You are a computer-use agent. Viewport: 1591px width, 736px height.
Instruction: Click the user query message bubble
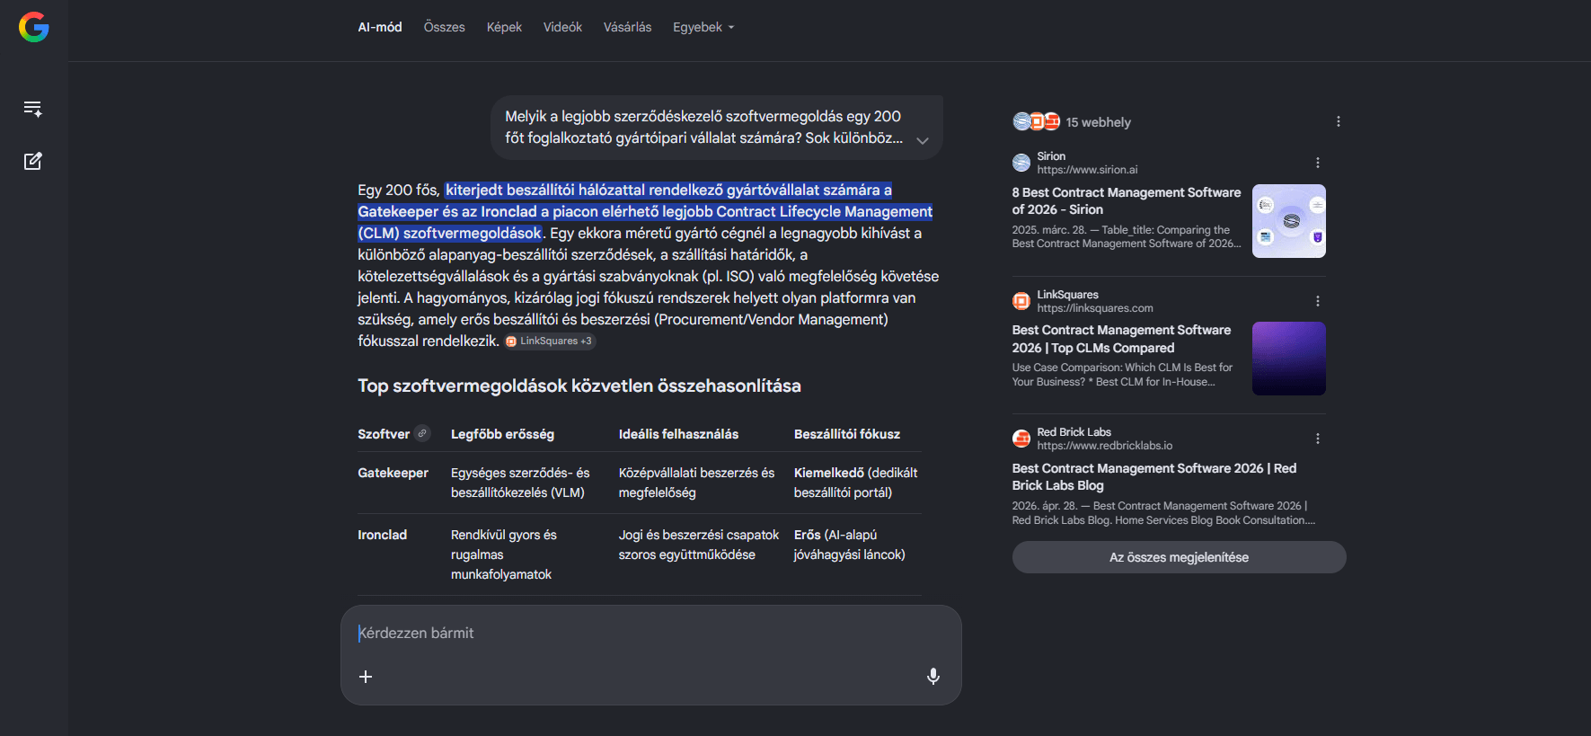pos(717,127)
